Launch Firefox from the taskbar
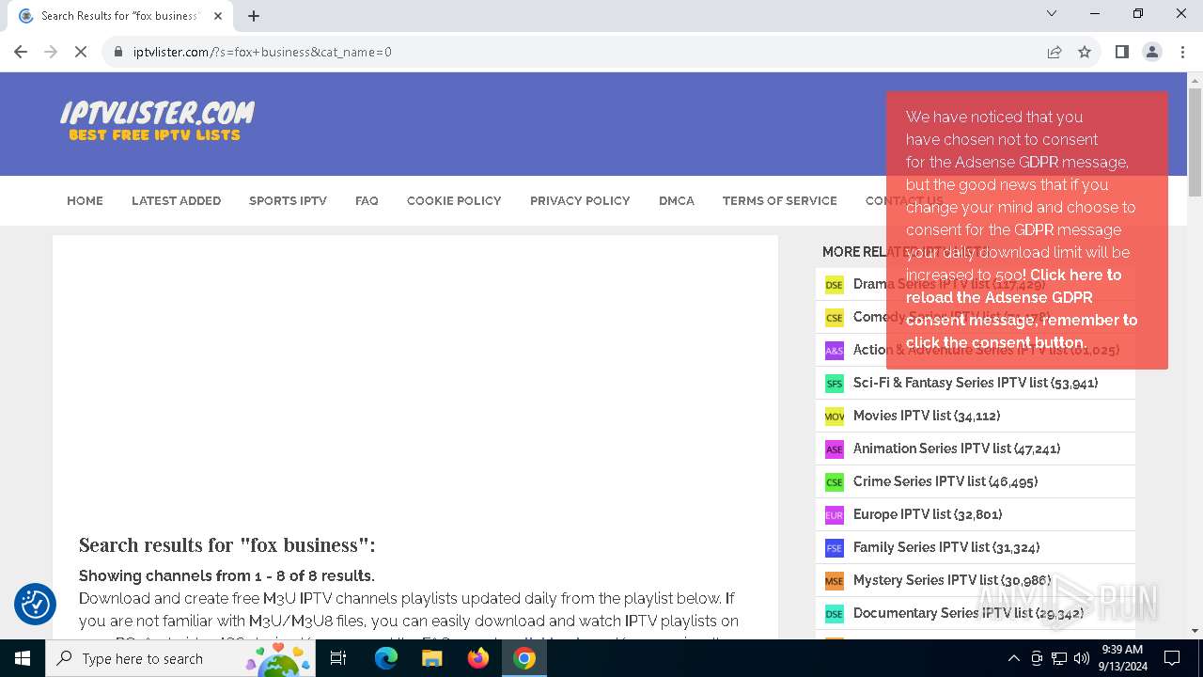Screen dimensions: 1203x677 pos(478,658)
